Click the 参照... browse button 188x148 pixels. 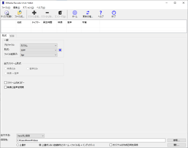[x=176, y=140]
